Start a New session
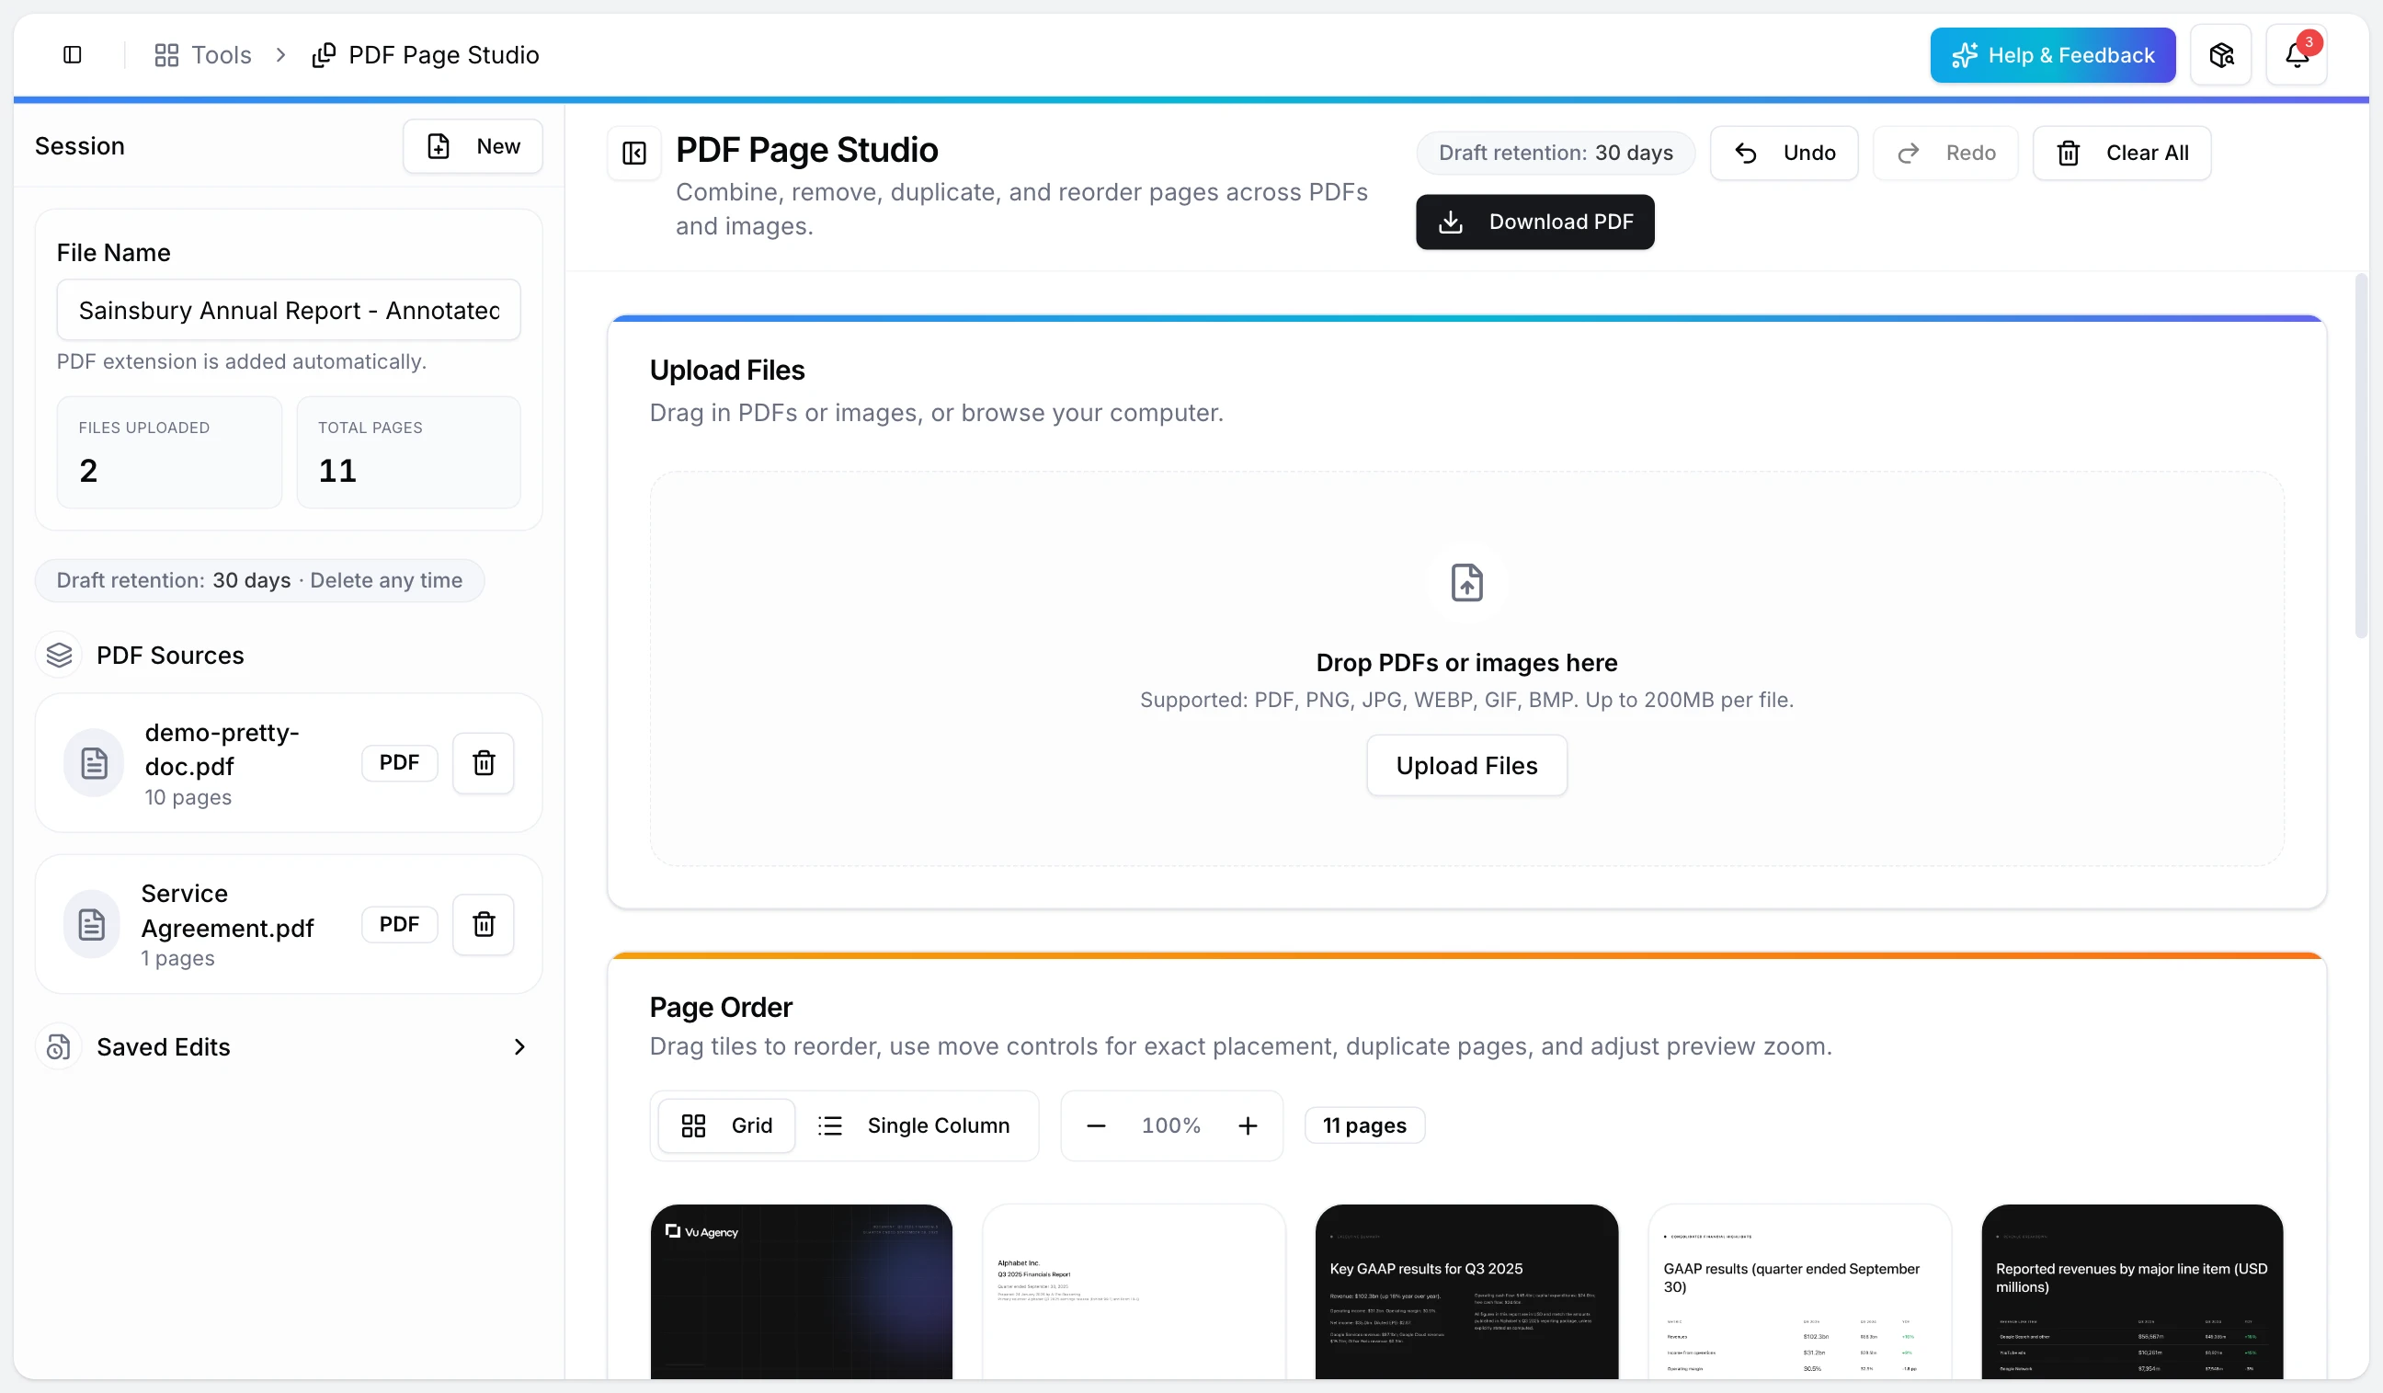2383x1393 pixels. click(x=473, y=146)
